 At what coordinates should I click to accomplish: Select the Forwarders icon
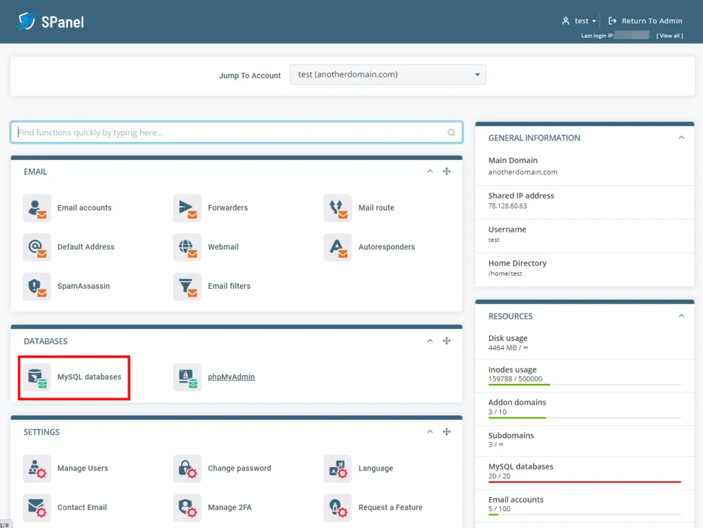[x=187, y=207]
